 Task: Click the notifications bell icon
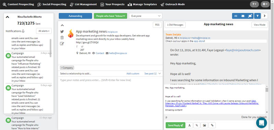click(23, 31)
